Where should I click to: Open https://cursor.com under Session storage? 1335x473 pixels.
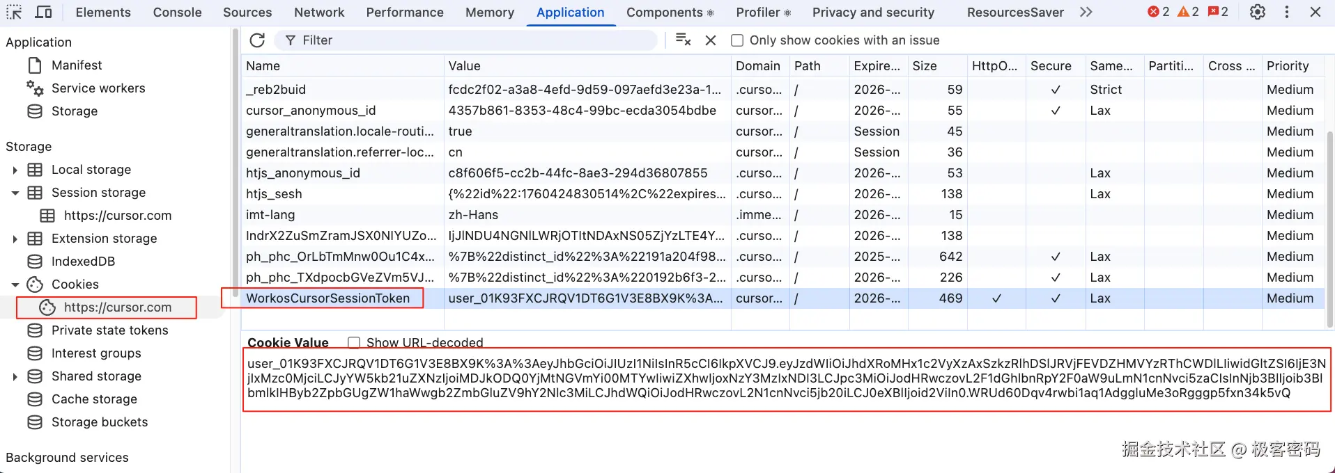point(118,216)
